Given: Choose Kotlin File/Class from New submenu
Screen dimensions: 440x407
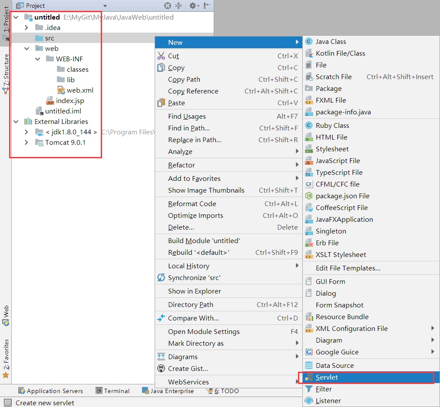Looking at the screenshot, I should click(340, 53).
